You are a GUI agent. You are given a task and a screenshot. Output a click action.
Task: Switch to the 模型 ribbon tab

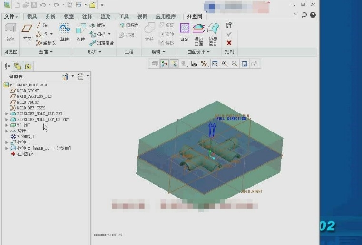69,16
